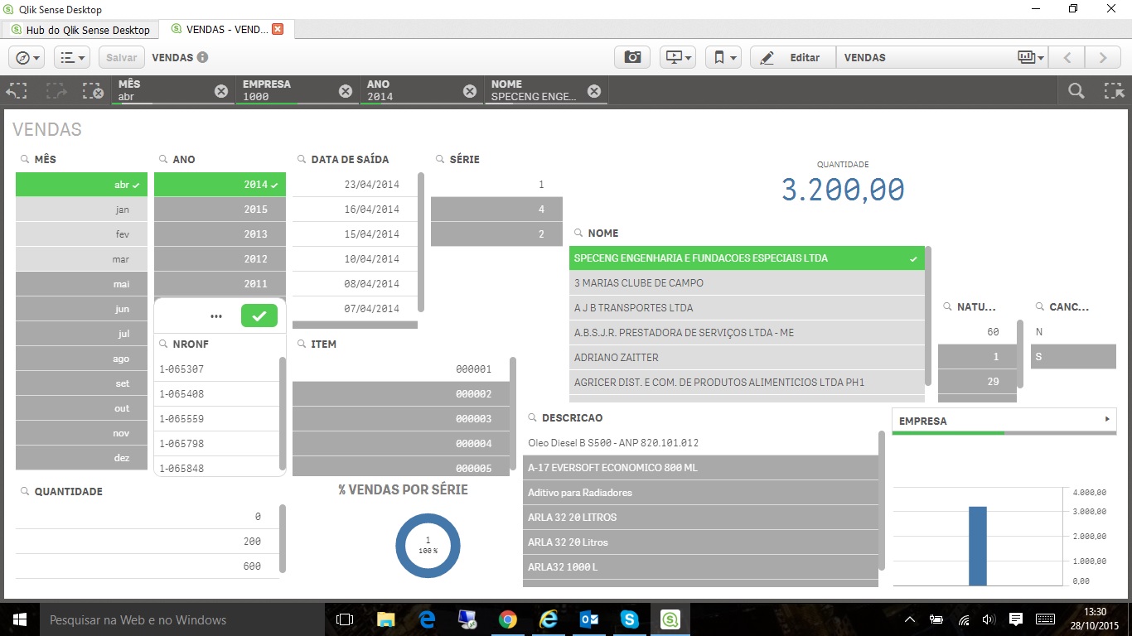Search within the ANO filter
This screenshot has width=1132, height=636.
163,159
